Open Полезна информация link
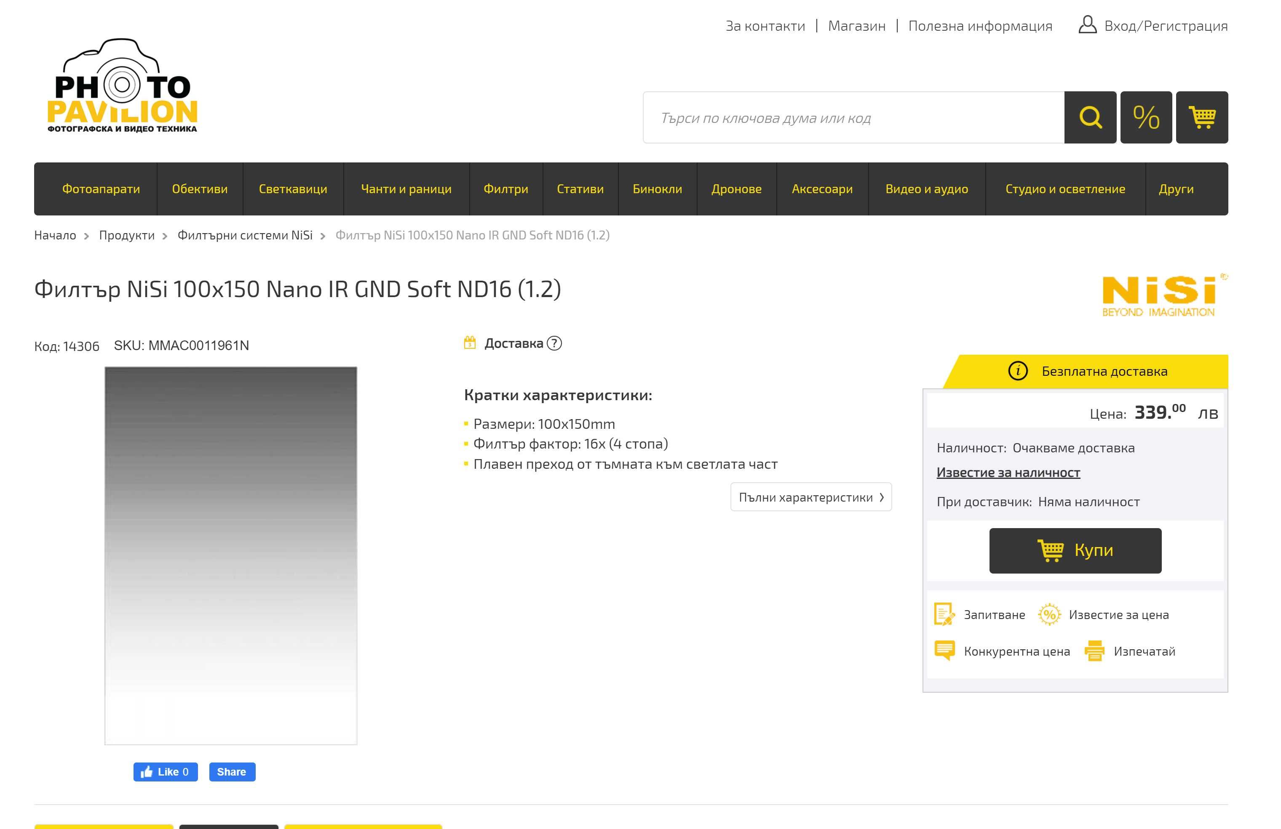This screenshot has width=1281, height=829. coord(980,26)
